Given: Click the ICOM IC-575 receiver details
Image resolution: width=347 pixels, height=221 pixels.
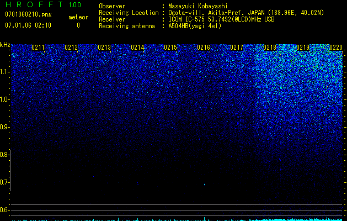Looking at the screenshot, I should [221, 19].
